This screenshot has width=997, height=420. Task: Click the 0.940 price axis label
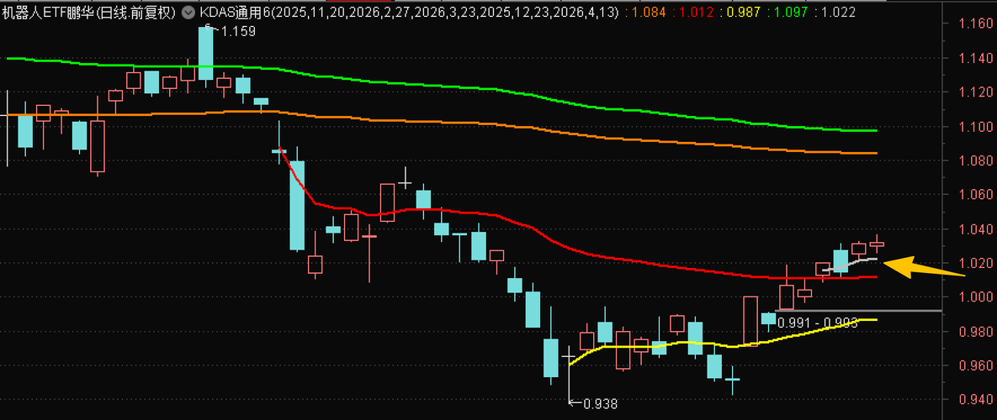click(975, 400)
